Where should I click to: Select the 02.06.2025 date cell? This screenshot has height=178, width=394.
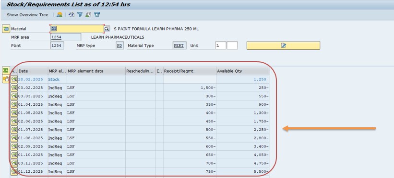point(33,122)
